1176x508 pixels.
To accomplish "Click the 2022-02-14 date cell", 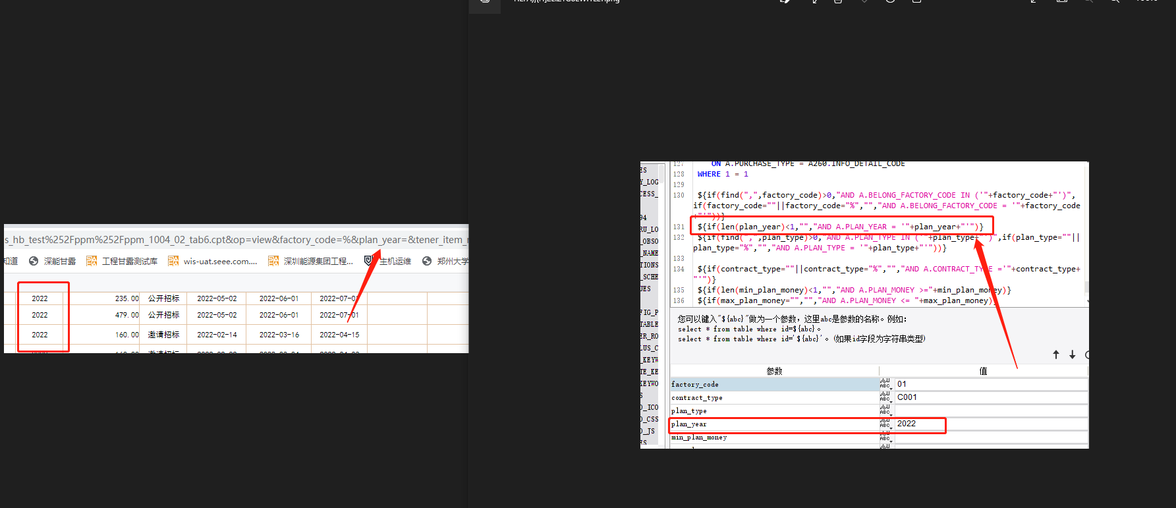I will pos(217,335).
